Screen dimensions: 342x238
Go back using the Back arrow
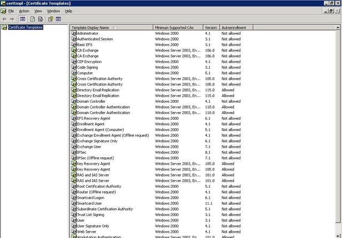click(x=4, y=19)
